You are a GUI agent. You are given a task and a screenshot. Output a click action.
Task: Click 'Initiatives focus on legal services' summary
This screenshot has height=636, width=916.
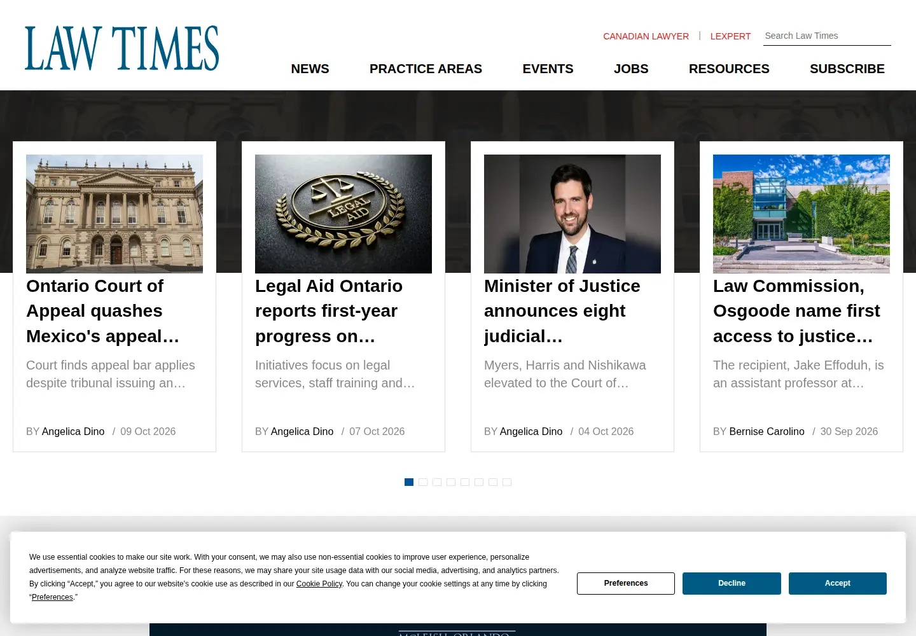click(335, 374)
